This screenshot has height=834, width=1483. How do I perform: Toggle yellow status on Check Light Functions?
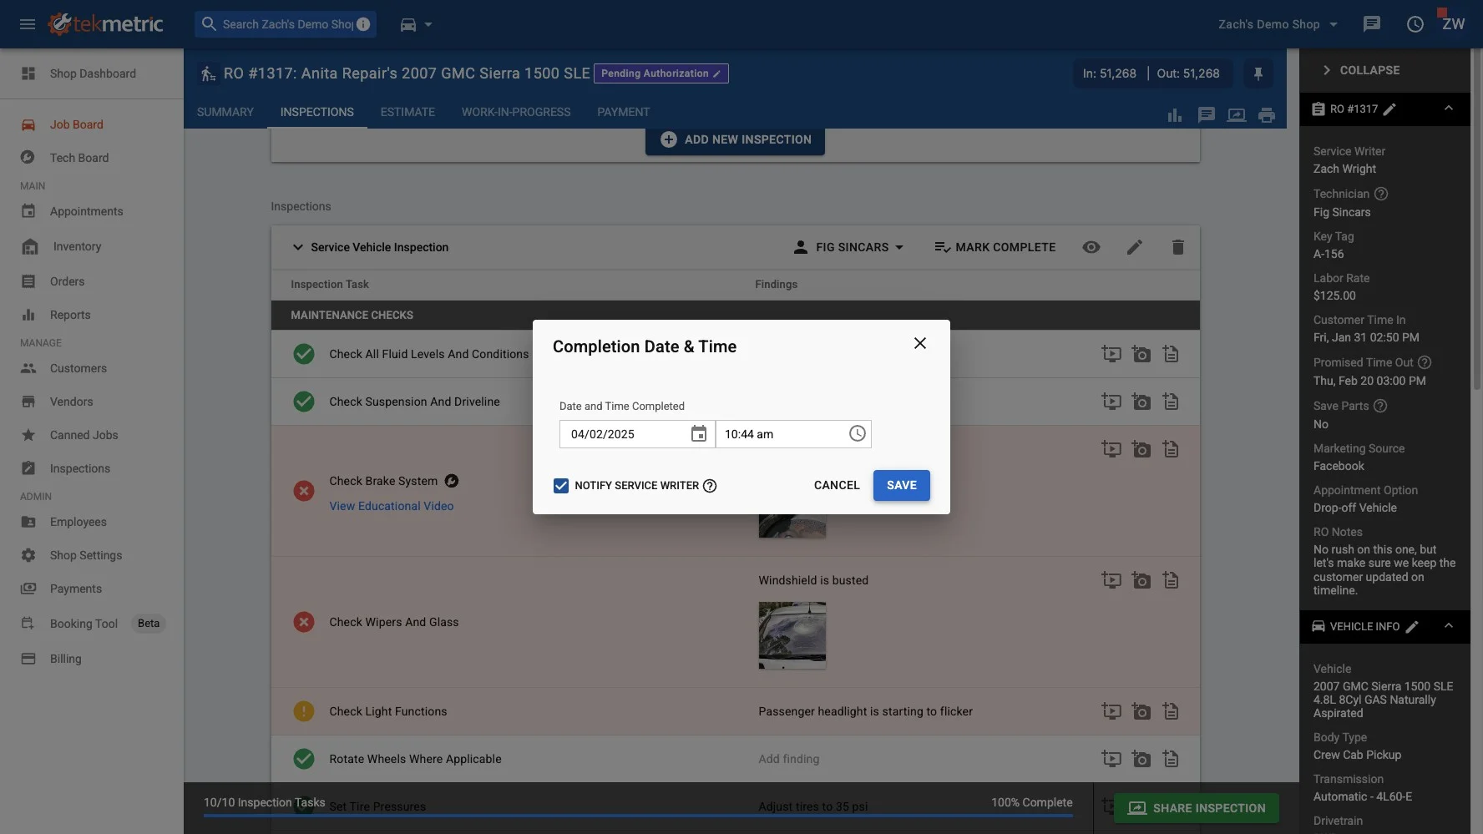(304, 711)
